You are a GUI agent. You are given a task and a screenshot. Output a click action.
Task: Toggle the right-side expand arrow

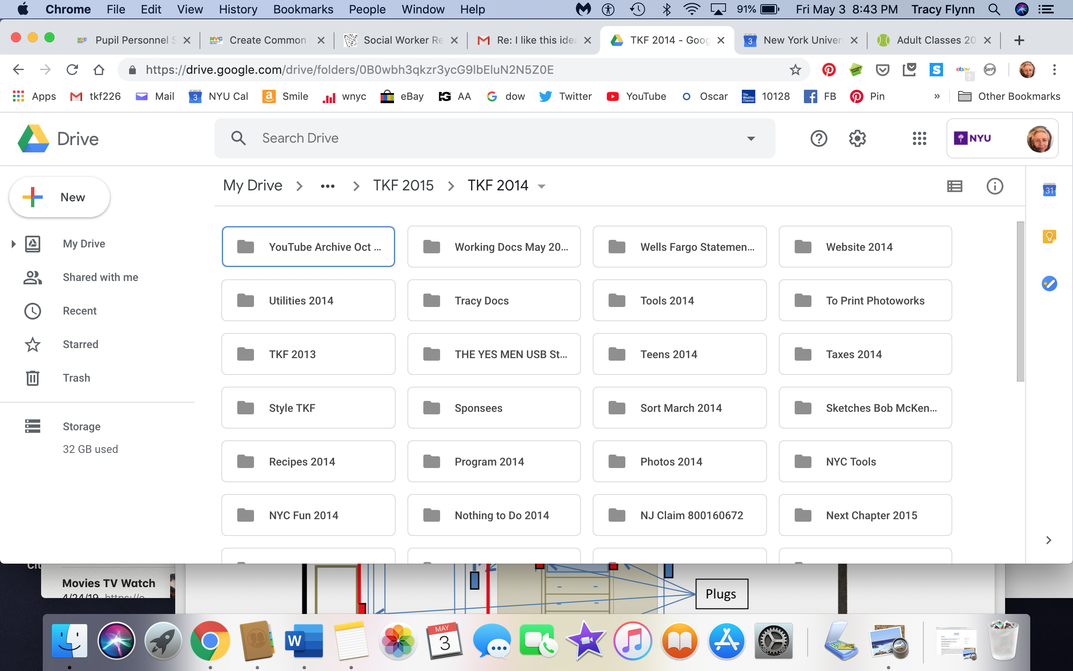1049,540
